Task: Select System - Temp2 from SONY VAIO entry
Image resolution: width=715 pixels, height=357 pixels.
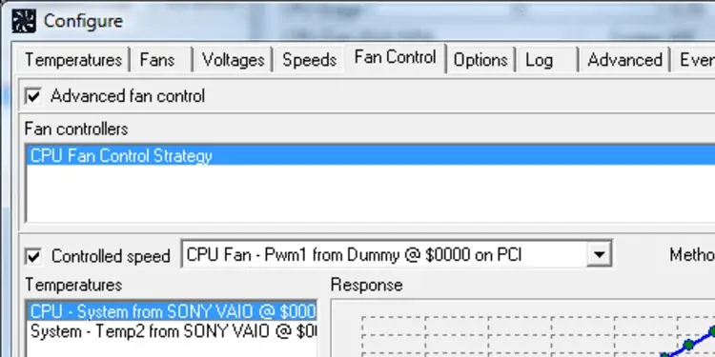Action: (x=173, y=331)
